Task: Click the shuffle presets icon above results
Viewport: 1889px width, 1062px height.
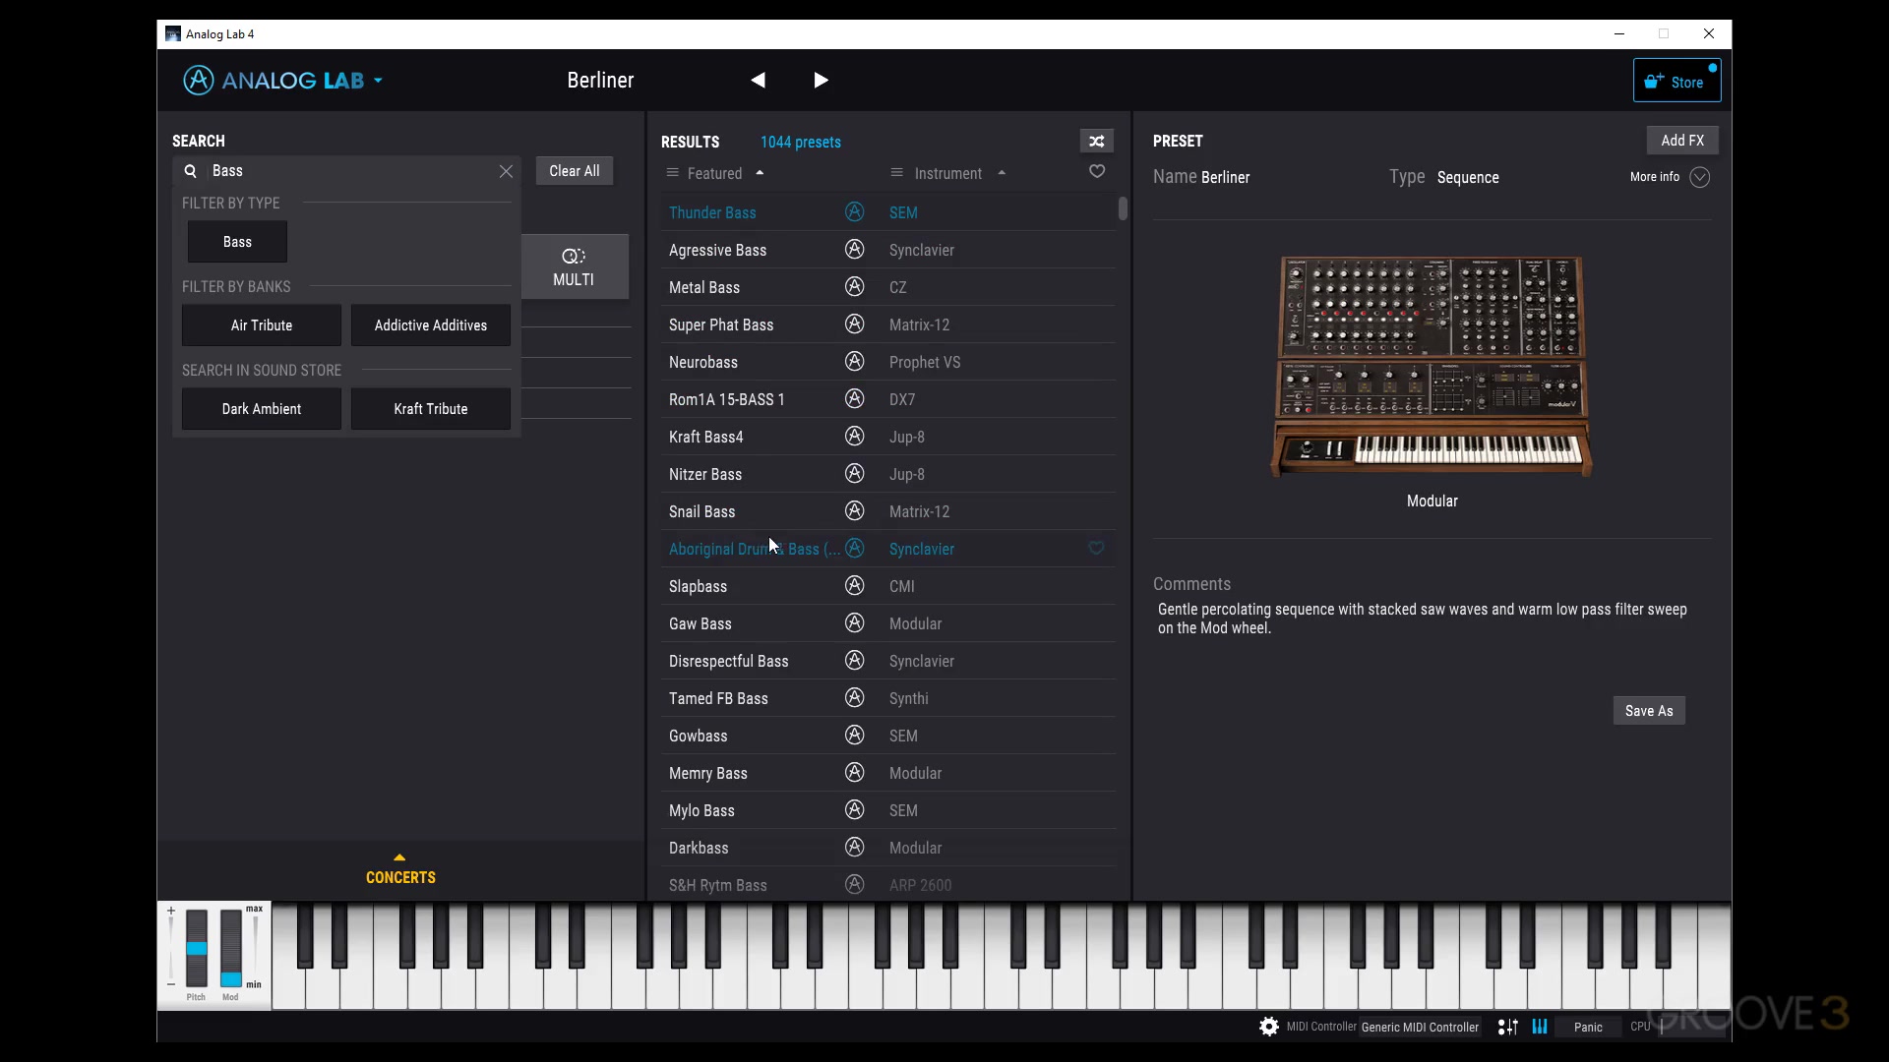Action: pyautogui.click(x=1096, y=141)
